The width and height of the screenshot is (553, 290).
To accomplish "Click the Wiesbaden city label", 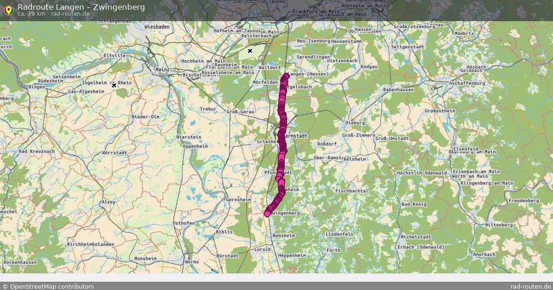I will (157, 27).
